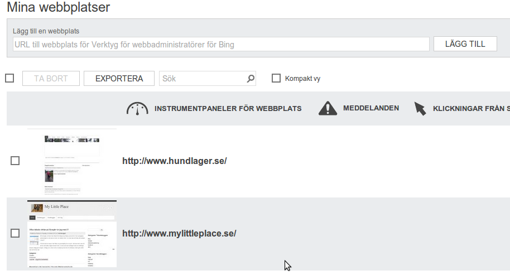Sort by Instrumentpaneler för webbplats header
Viewport: 510px width, 275px height.
[x=228, y=109]
